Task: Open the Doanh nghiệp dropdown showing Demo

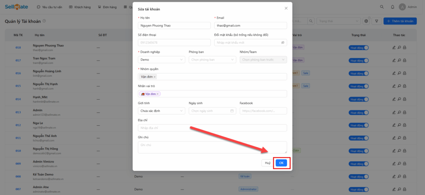Action: point(161,60)
